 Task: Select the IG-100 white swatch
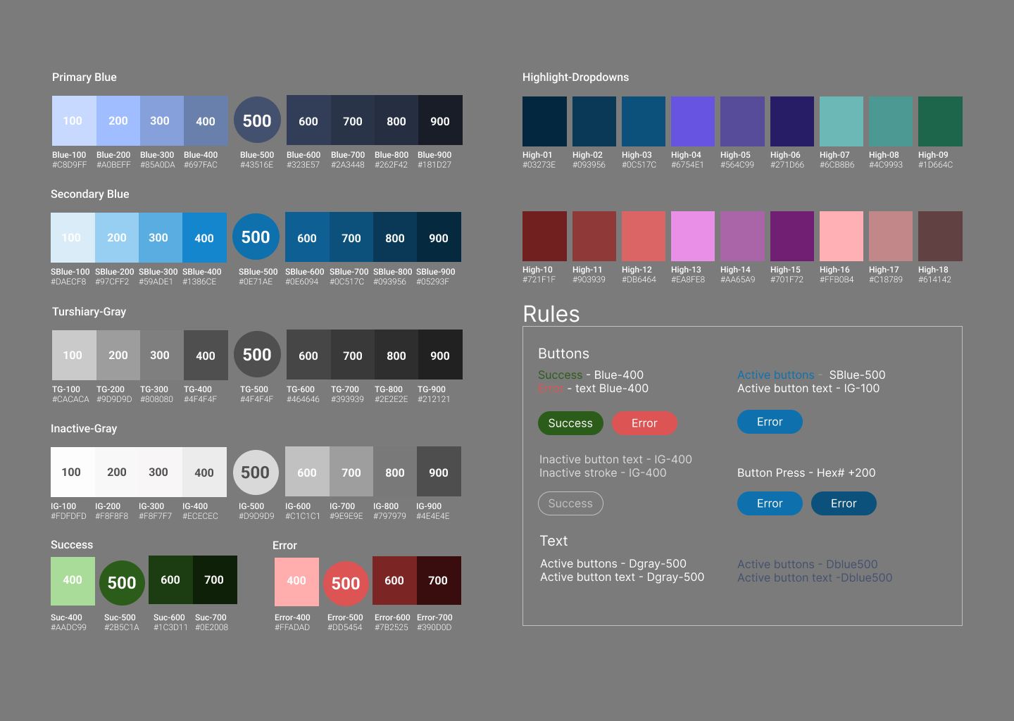tap(73, 472)
